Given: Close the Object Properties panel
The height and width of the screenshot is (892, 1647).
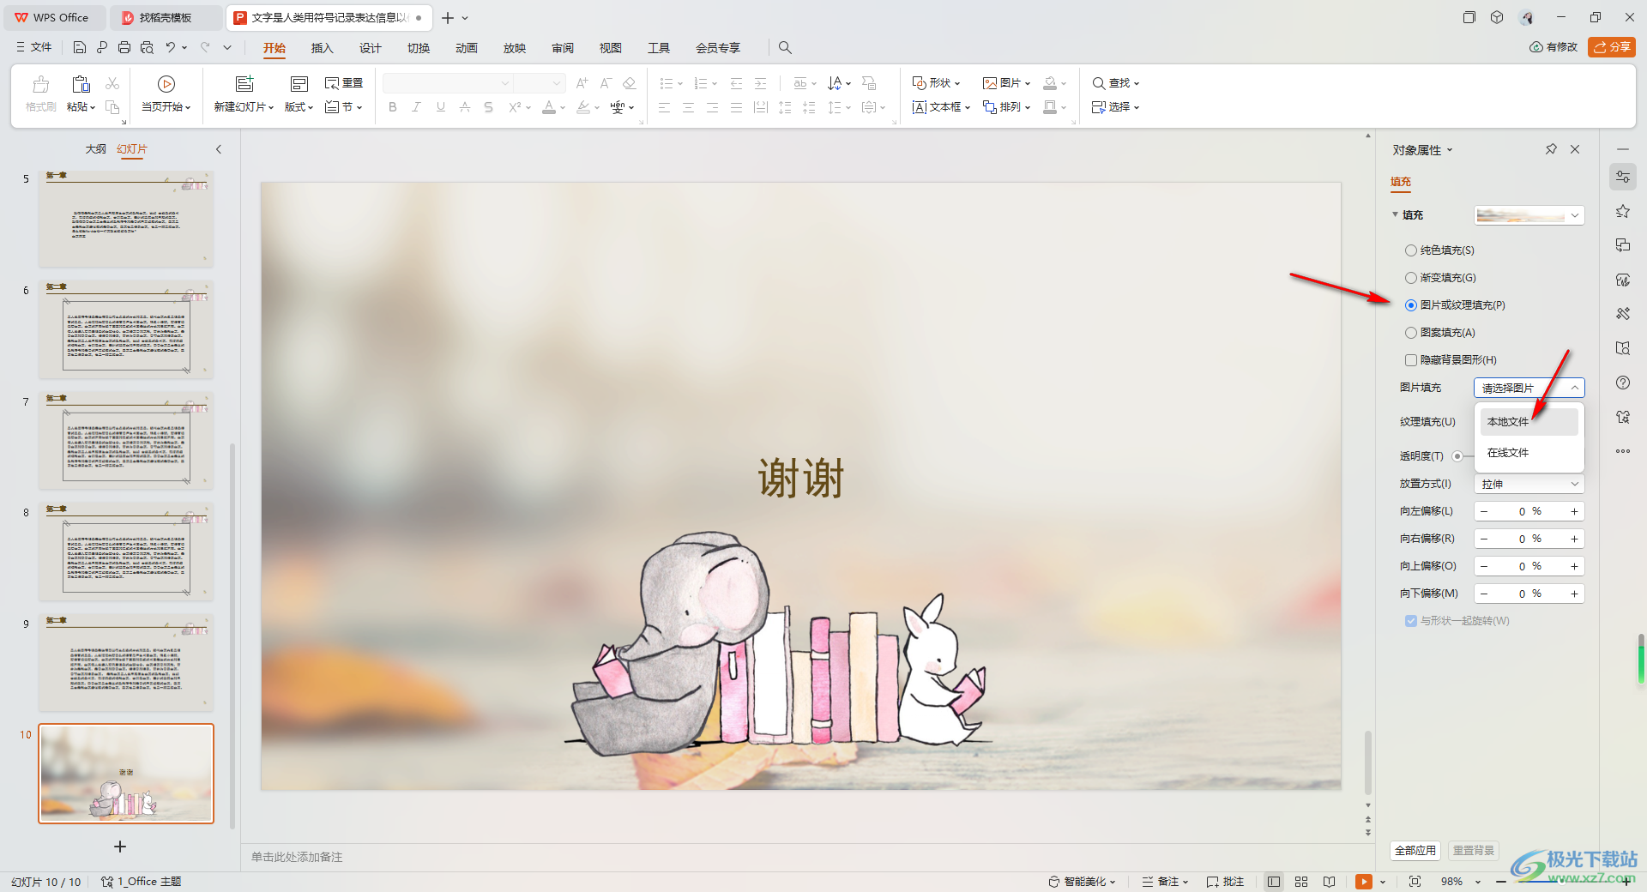Looking at the screenshot, I should [x=1575, y=149].
